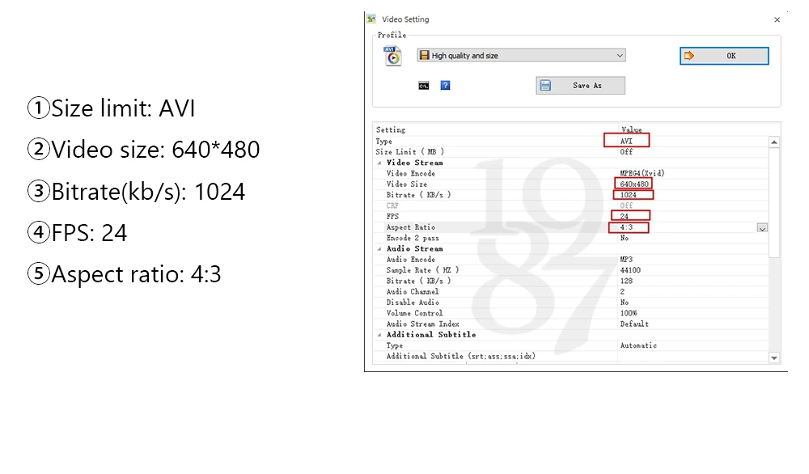Image resolution: width=809 pixels, height=474 pixels.
Task: Select the 44100 sample rate value
Action: 630,270
